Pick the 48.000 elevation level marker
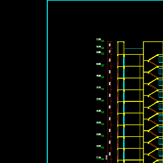 coord(100,76)
